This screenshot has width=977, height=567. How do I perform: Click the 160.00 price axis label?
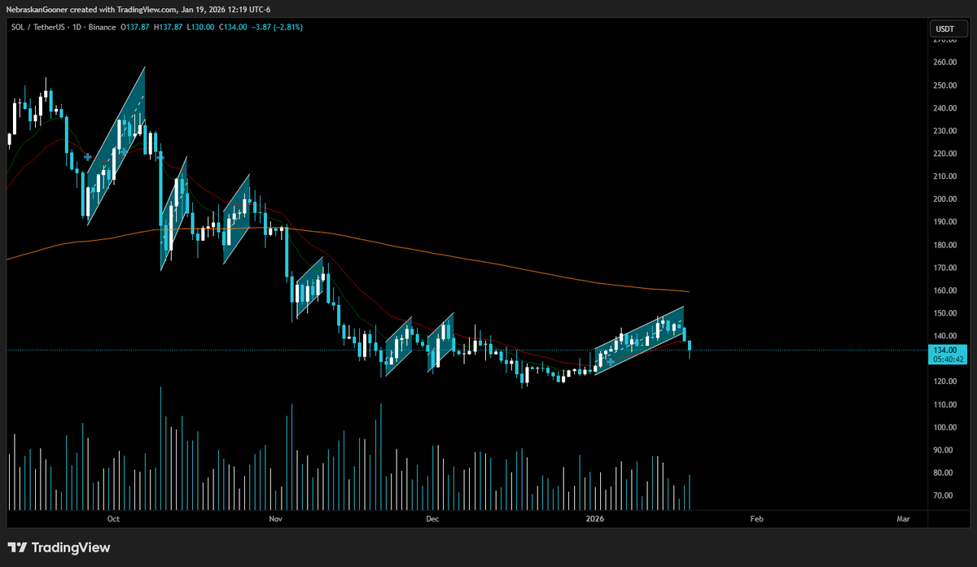click(944, 290)
